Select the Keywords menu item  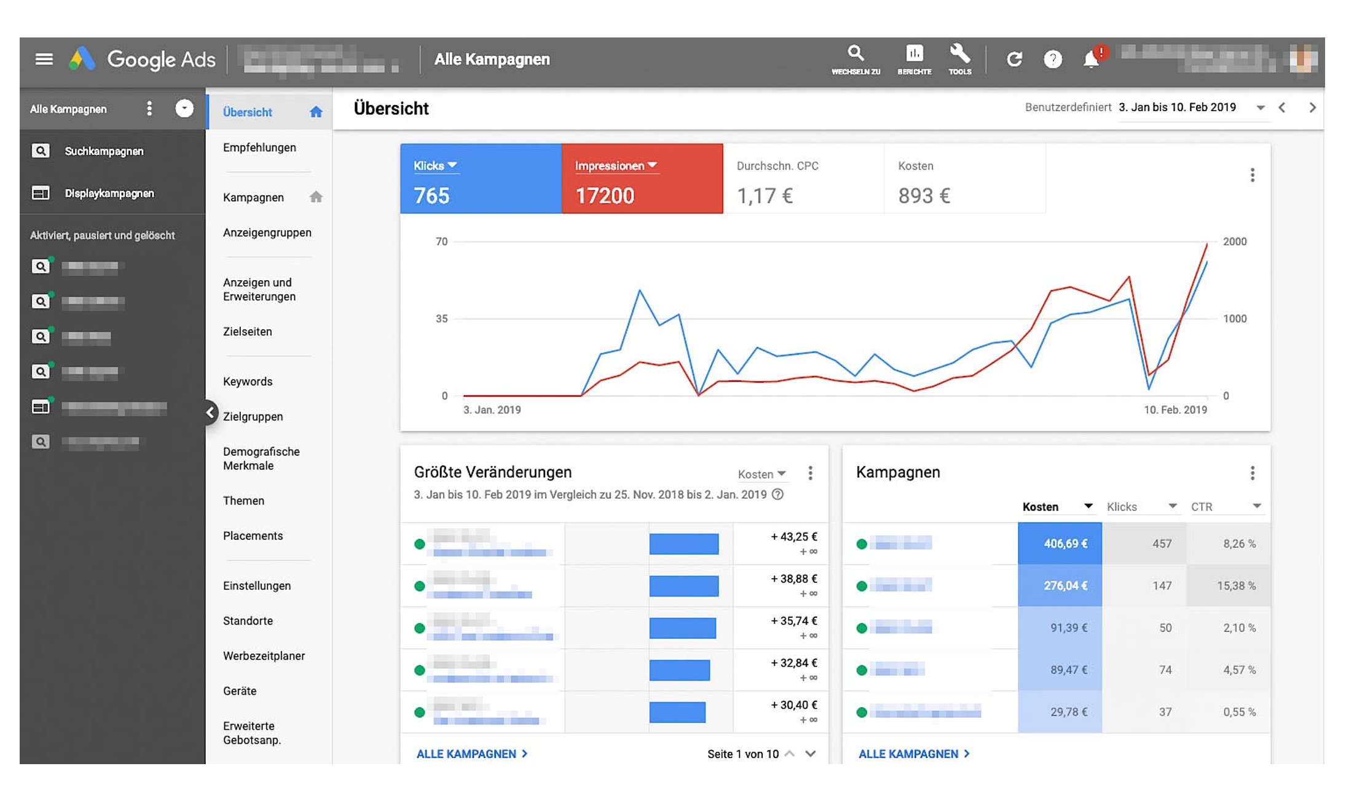[x=246, y=380]
